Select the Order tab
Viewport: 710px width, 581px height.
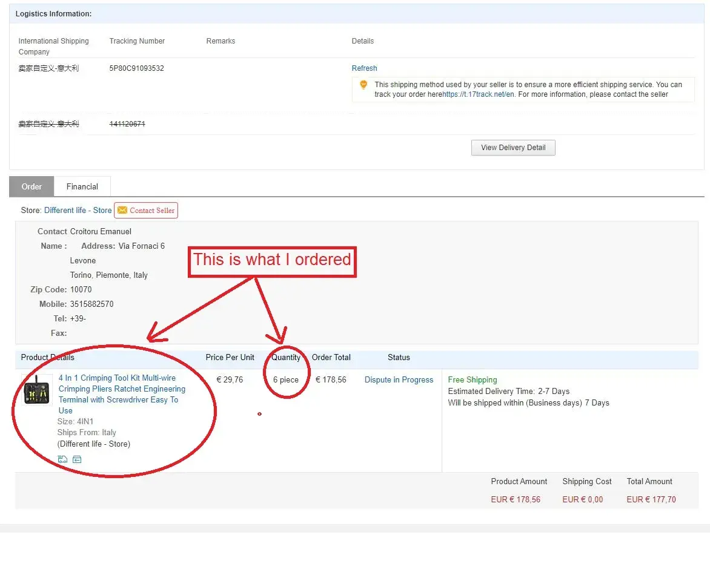pyautogui.click(x=32, y=186)
